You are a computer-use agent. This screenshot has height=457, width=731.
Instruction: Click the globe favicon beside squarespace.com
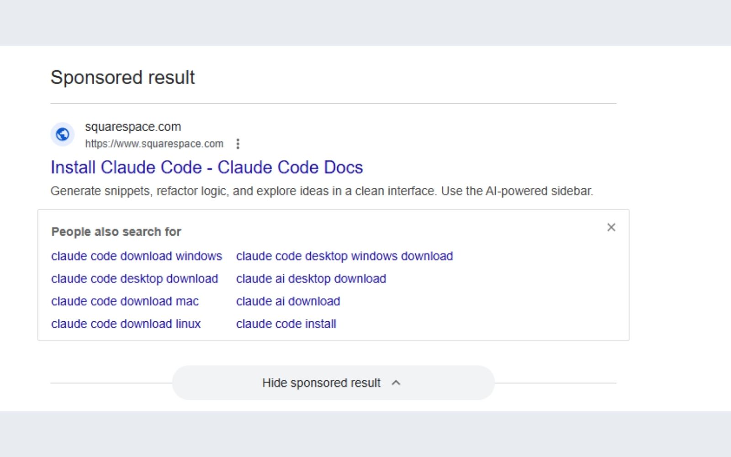tap(62, 134)
